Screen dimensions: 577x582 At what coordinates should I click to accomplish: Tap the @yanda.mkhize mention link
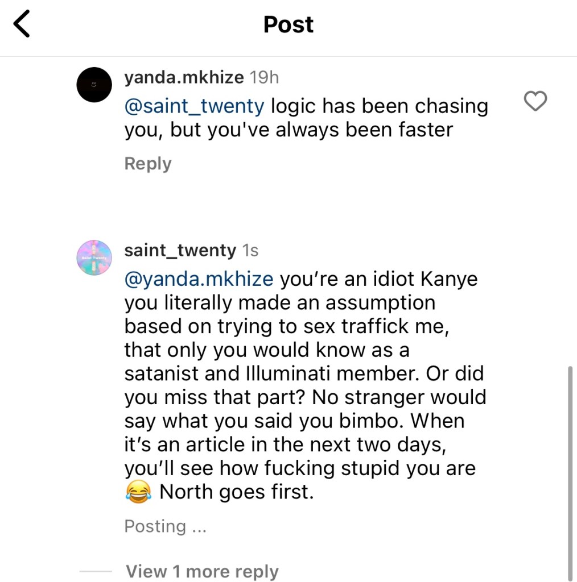pos(199,279)
